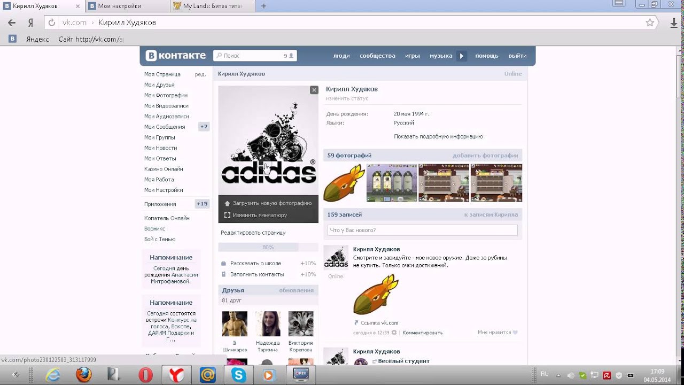Viewport: 684px width, 385px height.
Task: Click 'Показать подробную информацию' expander link
Action: 438,136
